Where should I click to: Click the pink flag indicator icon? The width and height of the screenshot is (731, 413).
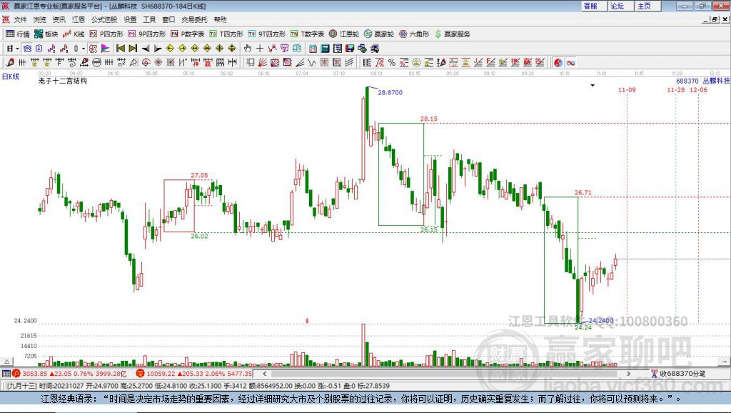tap(106, 49)
